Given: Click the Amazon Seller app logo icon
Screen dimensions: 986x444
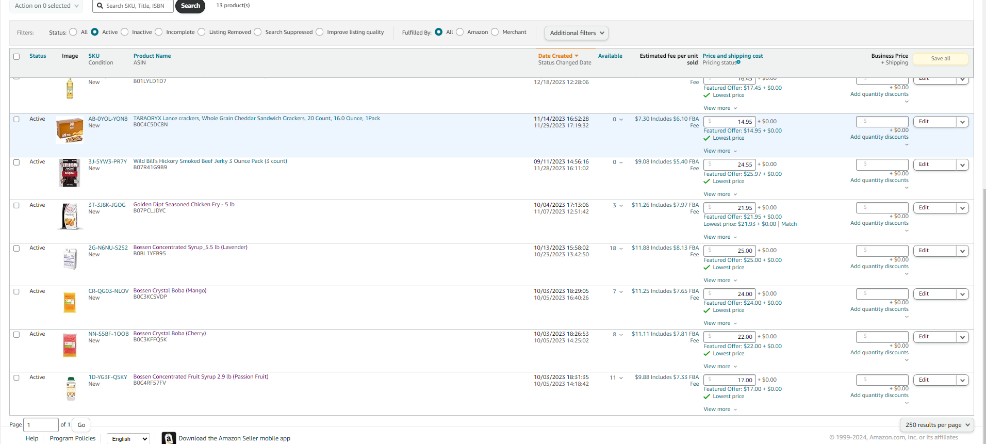Looking at the screenshot, I should point(169,438).
